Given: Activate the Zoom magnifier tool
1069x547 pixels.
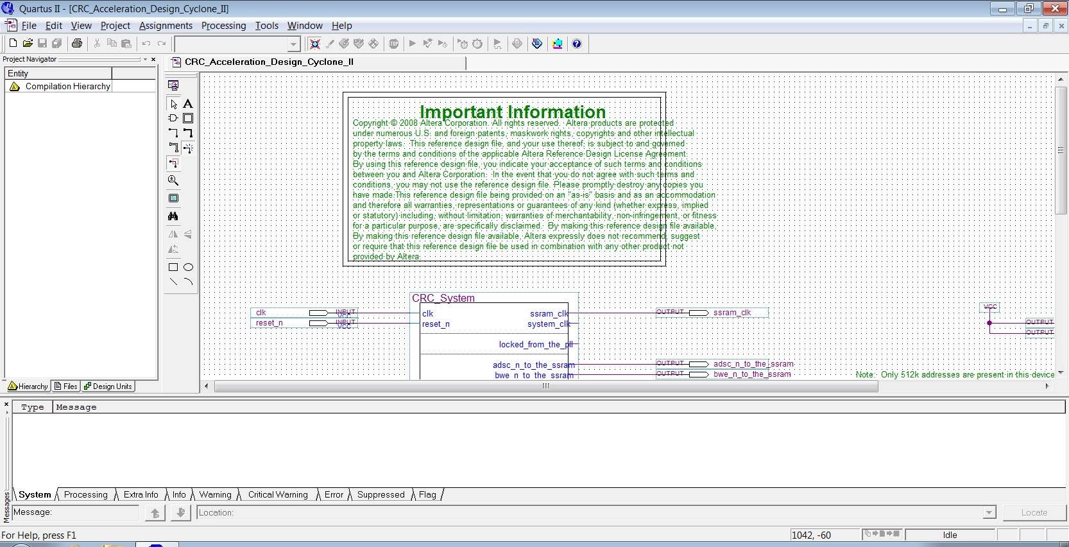Looking at the screenshot, I should tap(173, 180).
